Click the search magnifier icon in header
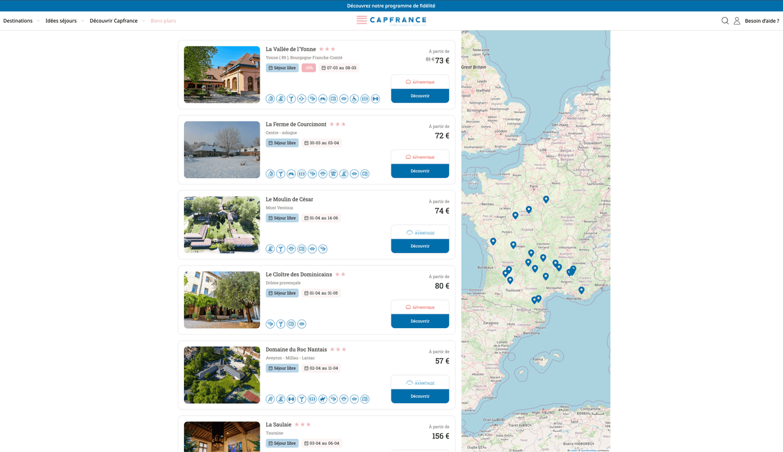The height and width of the screenshot is (452, 783). 725,21
